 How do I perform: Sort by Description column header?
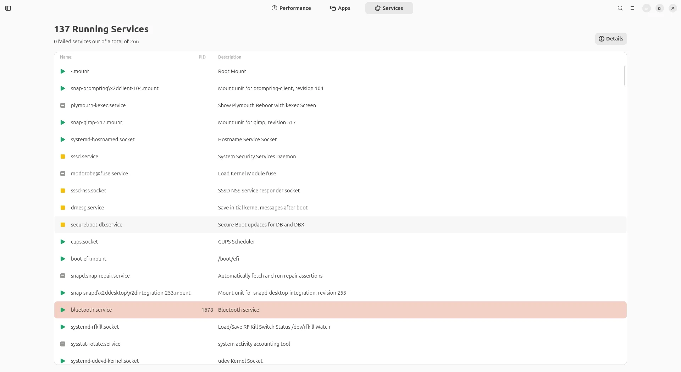pos(229,57)
